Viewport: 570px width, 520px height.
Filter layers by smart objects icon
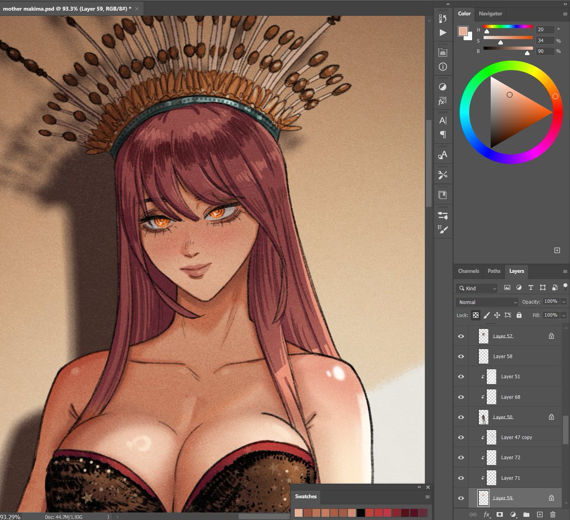(x=554, y=288)
